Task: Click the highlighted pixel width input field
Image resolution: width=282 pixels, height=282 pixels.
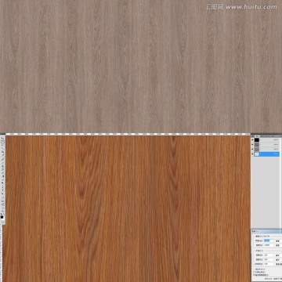Action: [x=269, y=240]
